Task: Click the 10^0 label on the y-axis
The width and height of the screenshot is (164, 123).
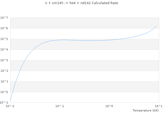Action: [x=4, y=92]
